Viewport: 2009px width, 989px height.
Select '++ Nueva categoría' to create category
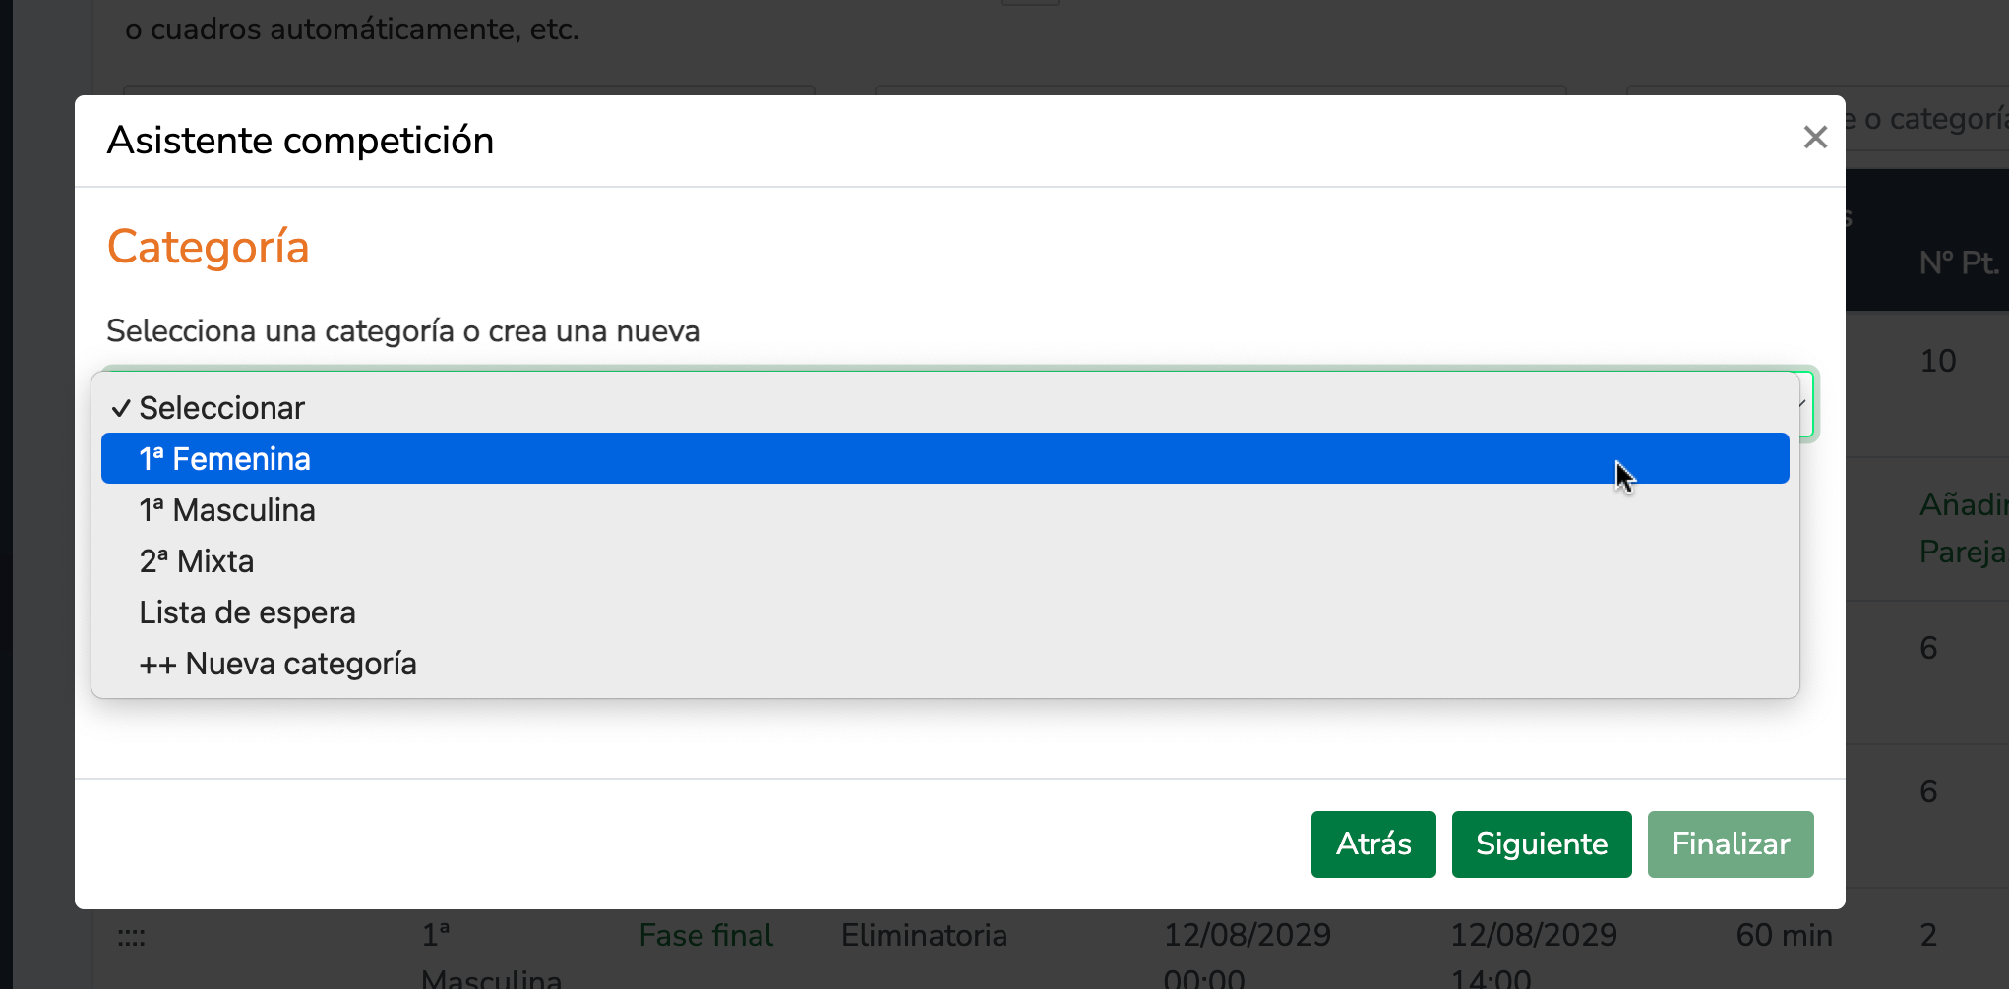click(x=277, y=664)
